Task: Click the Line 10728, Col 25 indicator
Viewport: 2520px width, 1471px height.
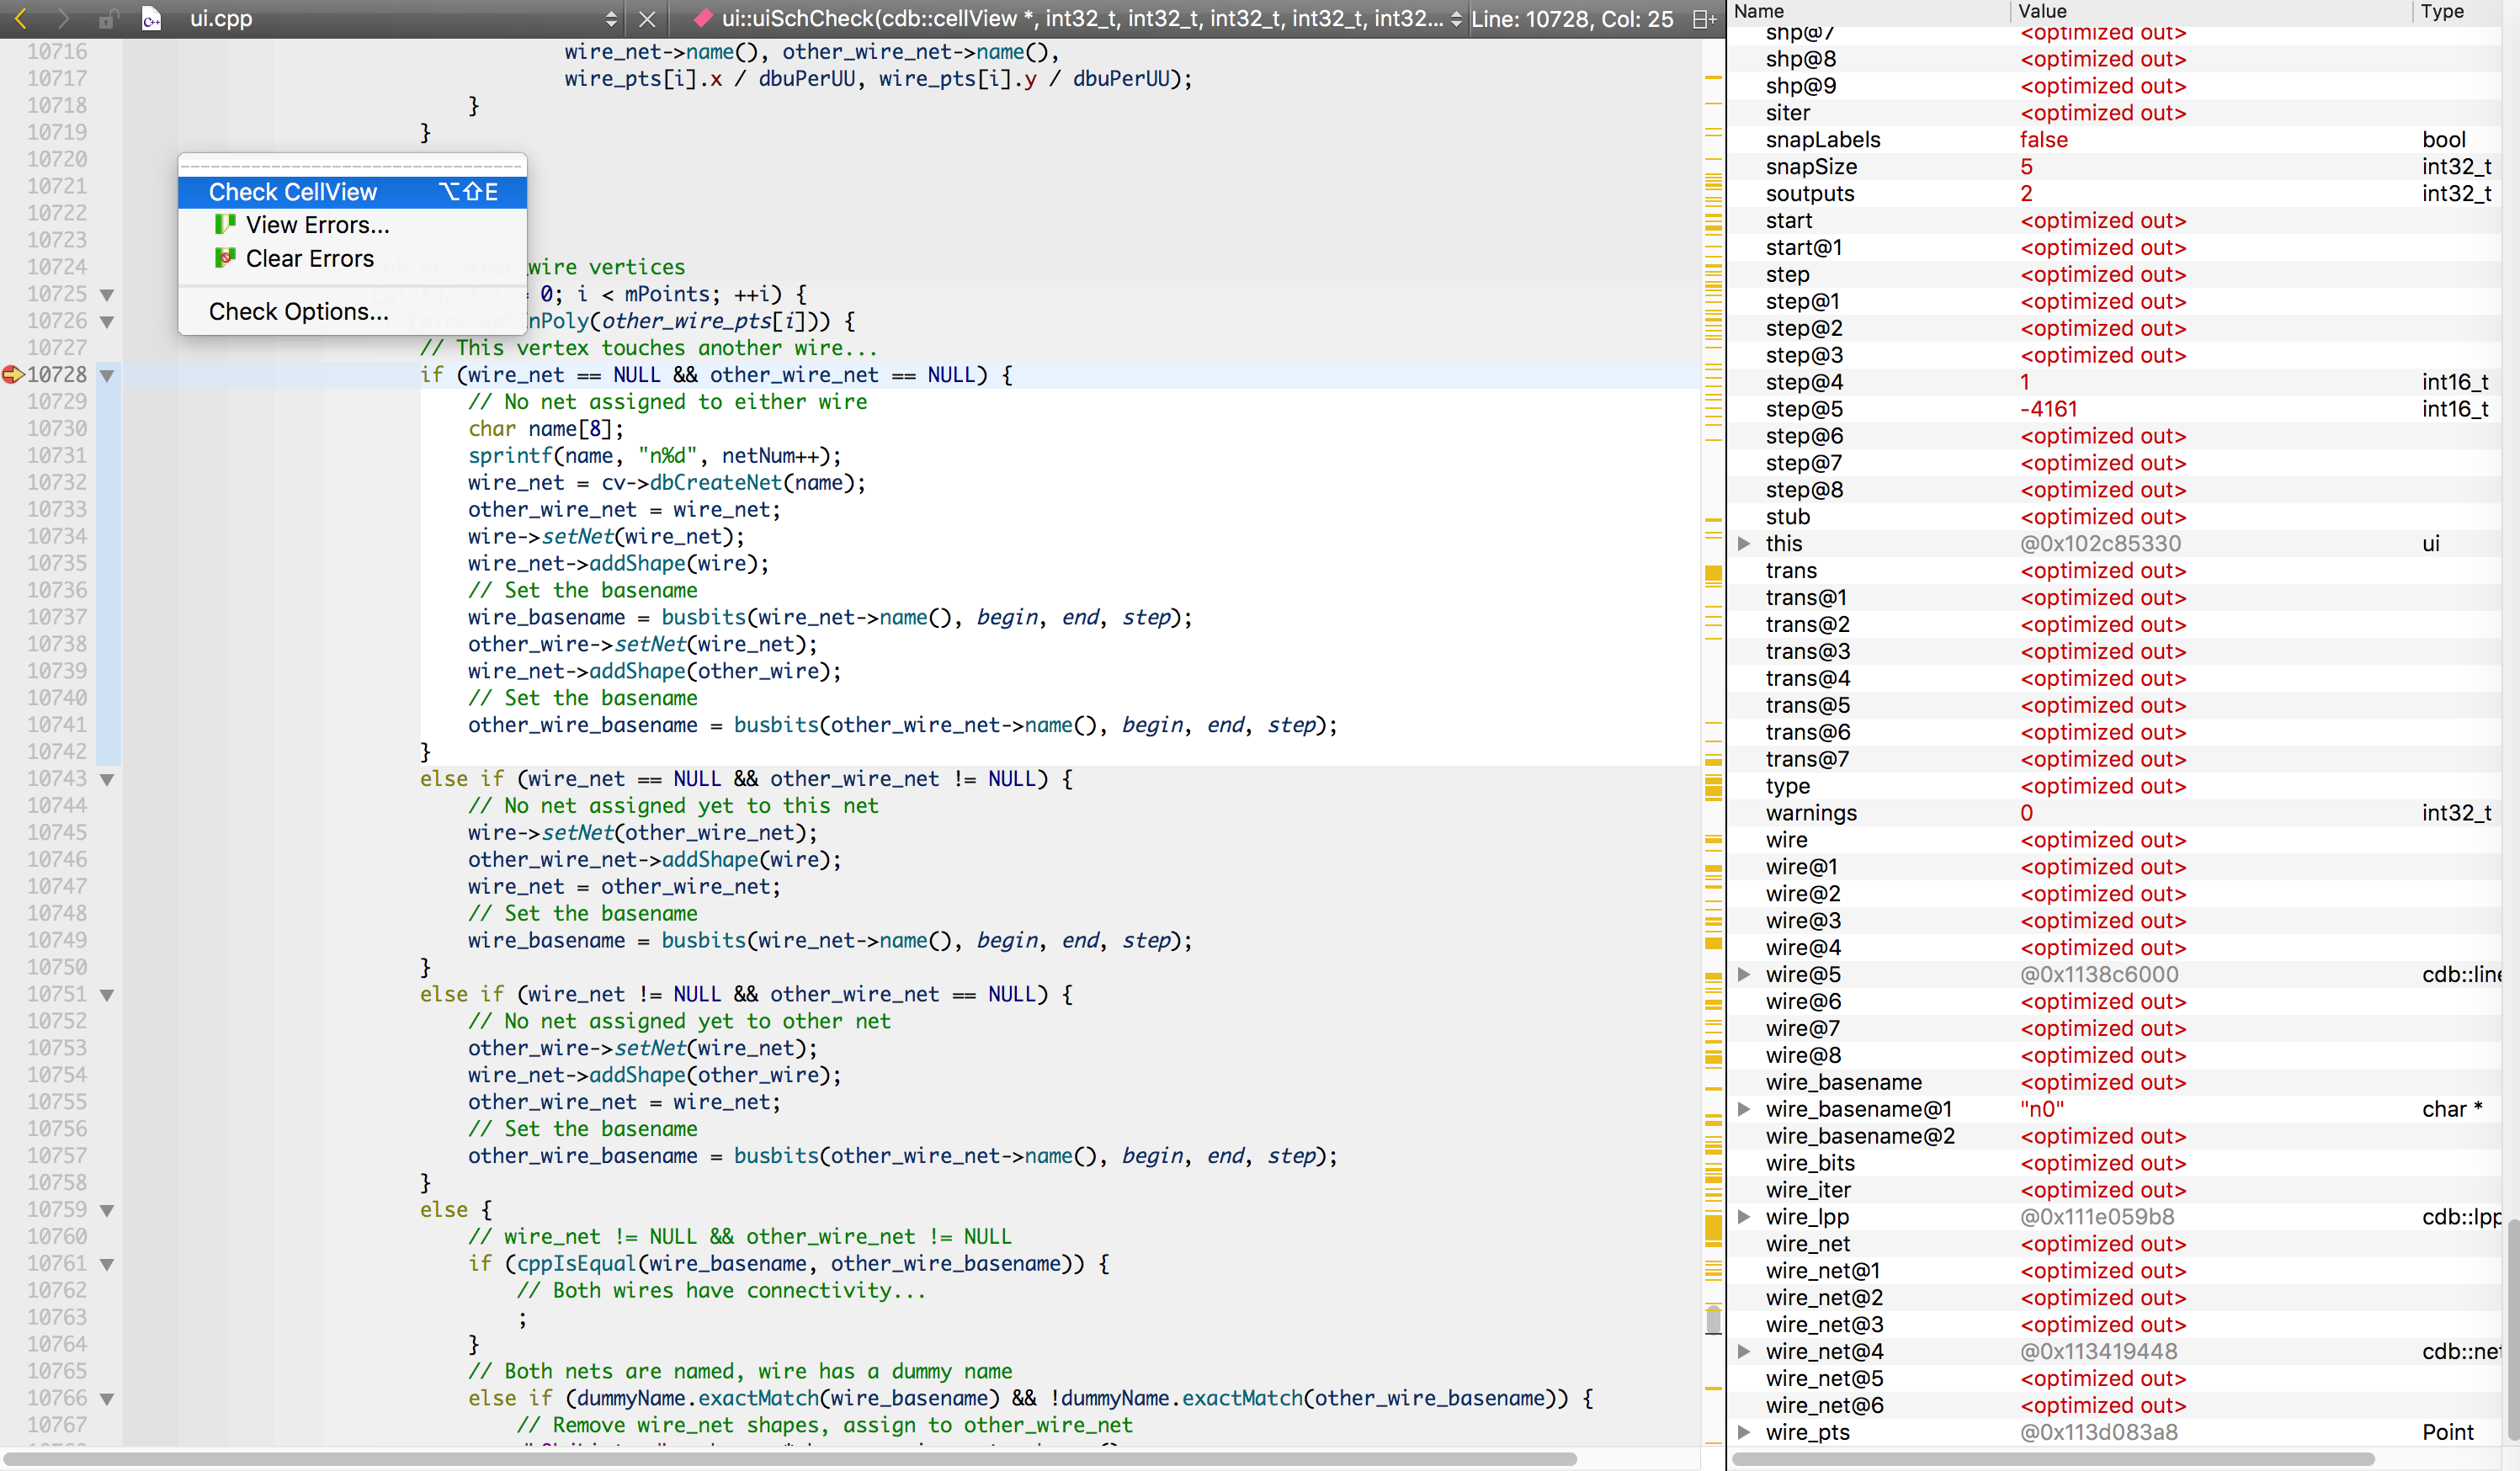Action: pos(1571,18)
